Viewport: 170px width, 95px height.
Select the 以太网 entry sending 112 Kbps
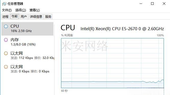pyautogui.click(x=27, y=56)
